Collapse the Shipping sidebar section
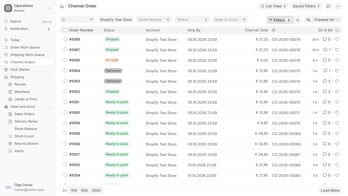The image size is (348, 196). tap(50, 77)
